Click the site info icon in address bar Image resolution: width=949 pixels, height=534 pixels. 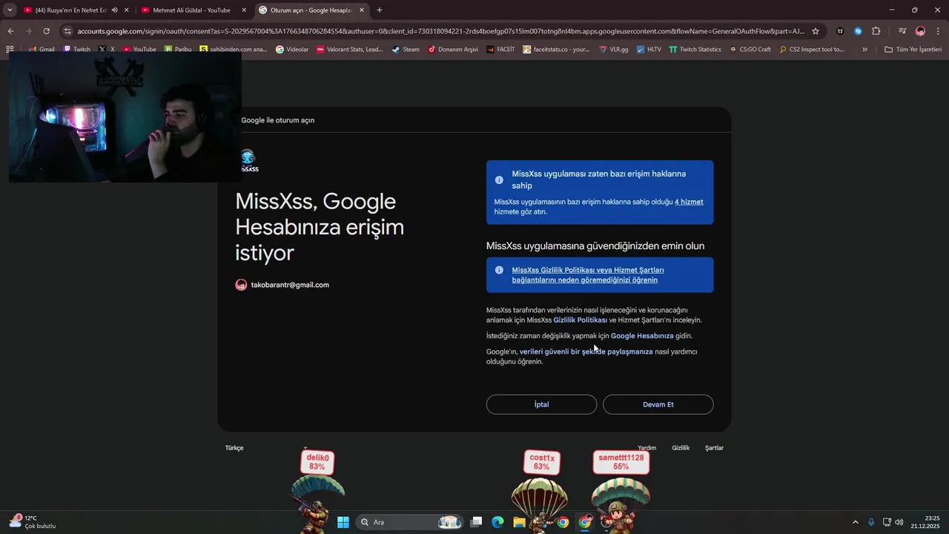(x=67, y=31)
